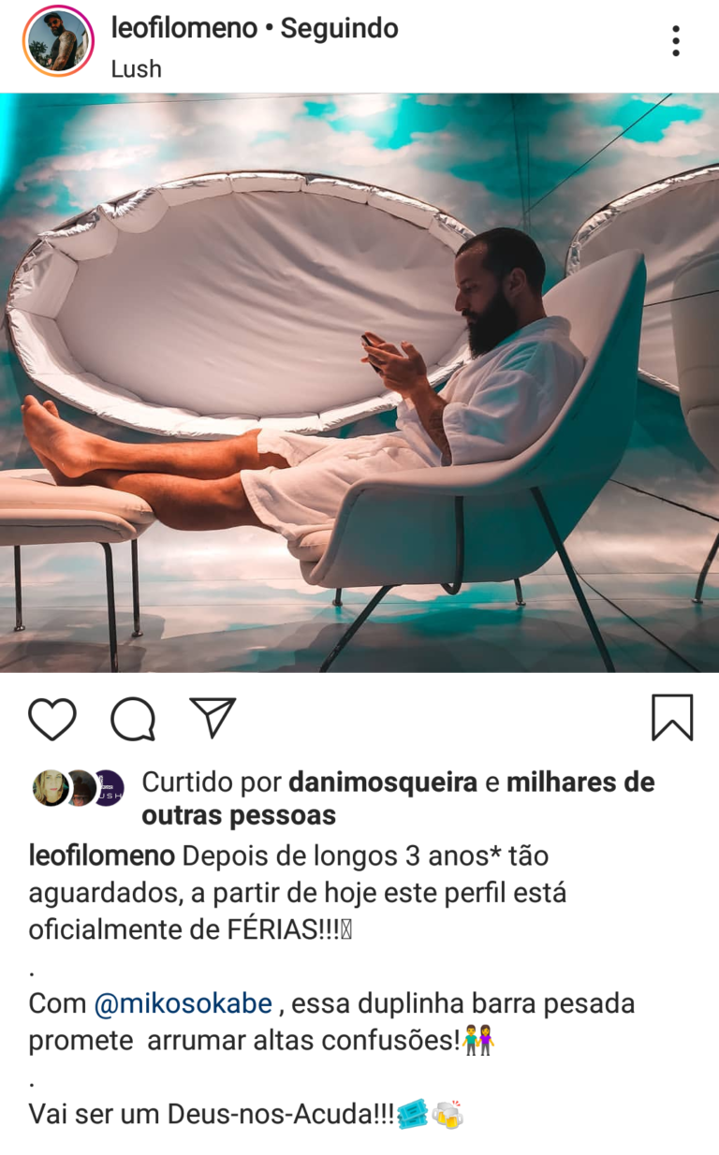Open the @mikosokabe mention
Screen dimensions: 719x1155
(x=183, y=1004)
